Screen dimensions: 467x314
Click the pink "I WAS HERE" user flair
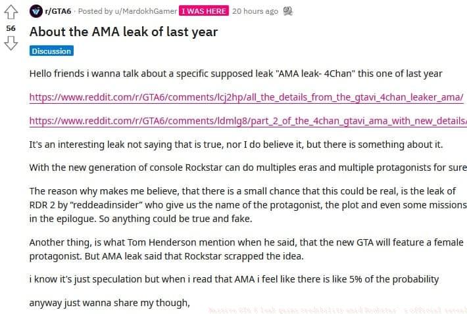coord(204,11)
